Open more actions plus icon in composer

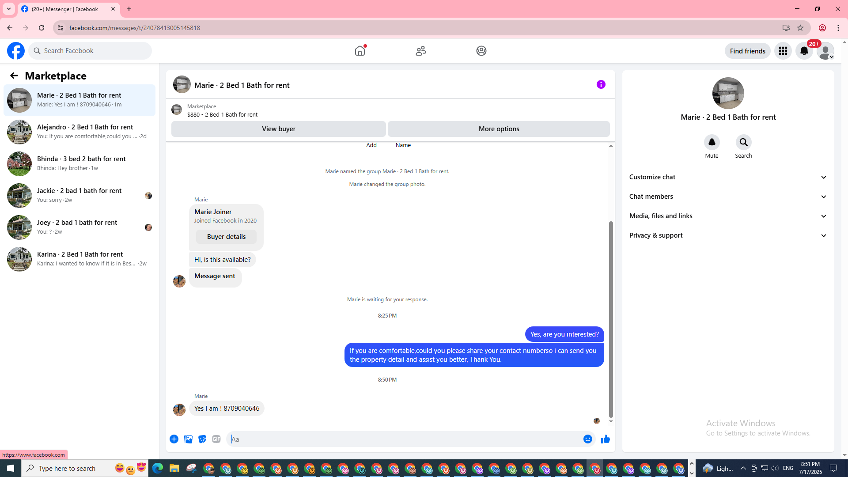pyautogui.click(x=174, y=439)
